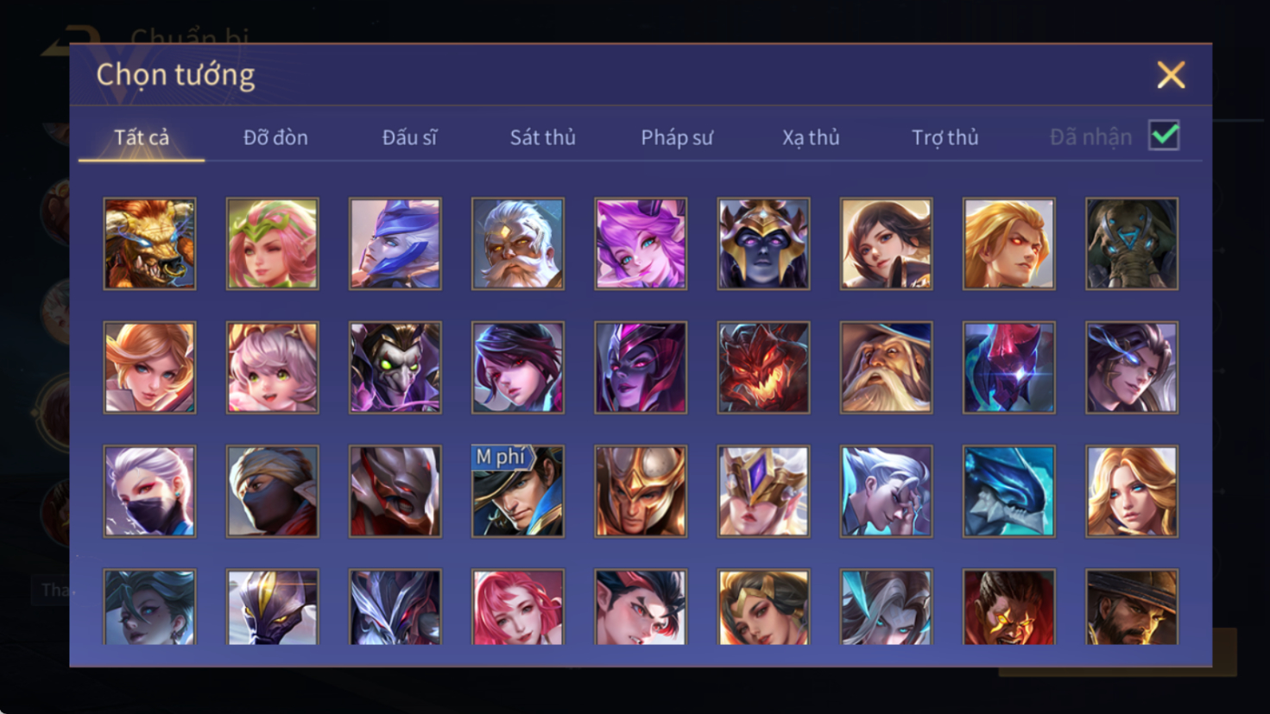
Task: Select the golden horned beast hero portrait
Action: [149, 243]
